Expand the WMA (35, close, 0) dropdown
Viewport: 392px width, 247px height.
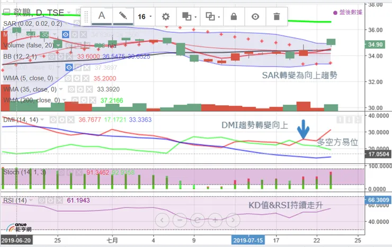coord(61,89)
